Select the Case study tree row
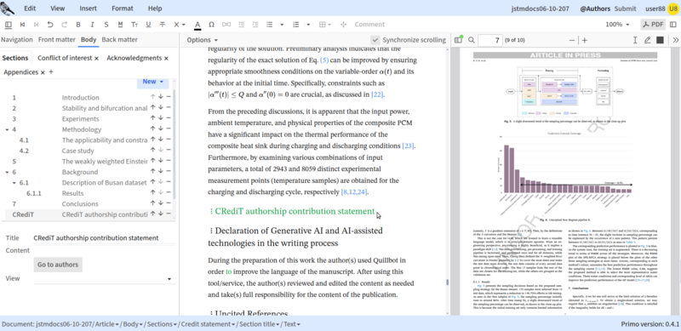681x331 pixels. (x=77, y=151)
